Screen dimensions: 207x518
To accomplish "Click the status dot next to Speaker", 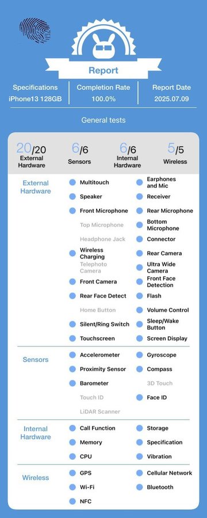I will click(72, 197).
